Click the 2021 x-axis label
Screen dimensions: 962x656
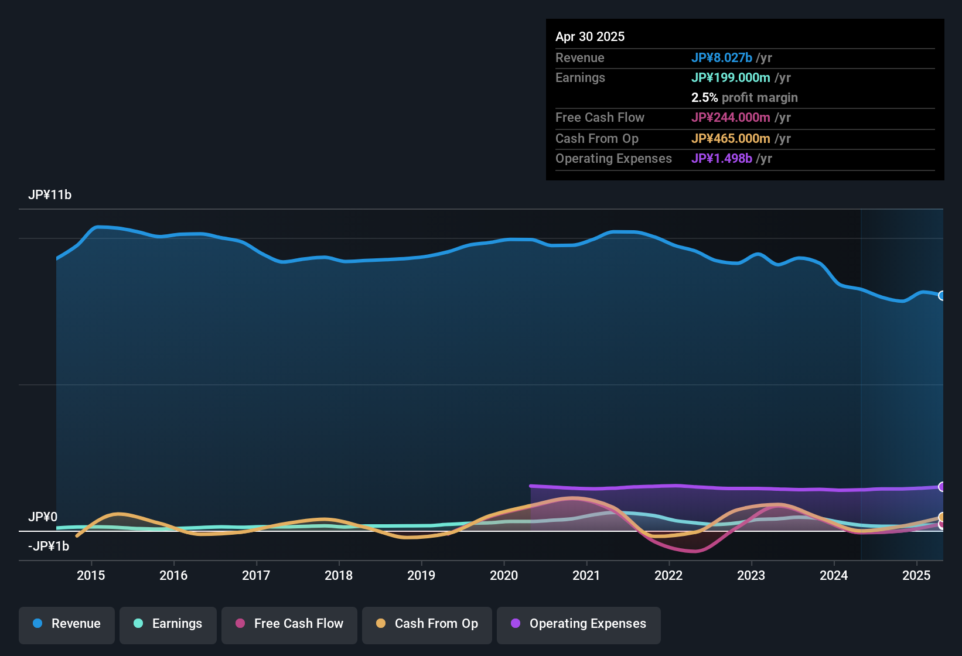pos(586,575)
